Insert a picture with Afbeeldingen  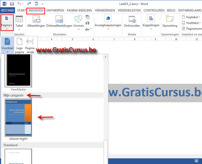tap(36, 21)
